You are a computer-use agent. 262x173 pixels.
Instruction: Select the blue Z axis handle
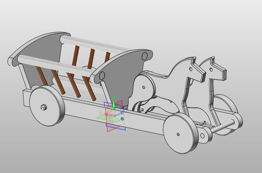pyautogui.click(x=119, y=114)
